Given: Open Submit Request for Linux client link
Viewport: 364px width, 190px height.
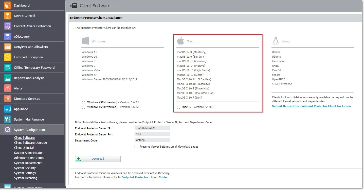Looking at the screenshot, I should [311, 106].
